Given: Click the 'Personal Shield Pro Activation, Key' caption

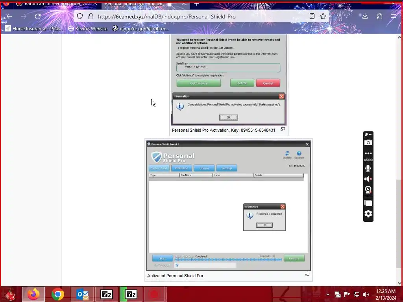Looking at the screenshot, I should tap(224, 130).
